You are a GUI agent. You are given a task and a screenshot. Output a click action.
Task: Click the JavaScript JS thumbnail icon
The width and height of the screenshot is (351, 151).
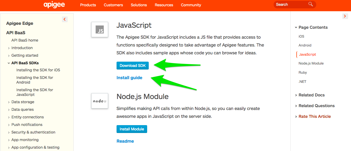tap(100, 30)
